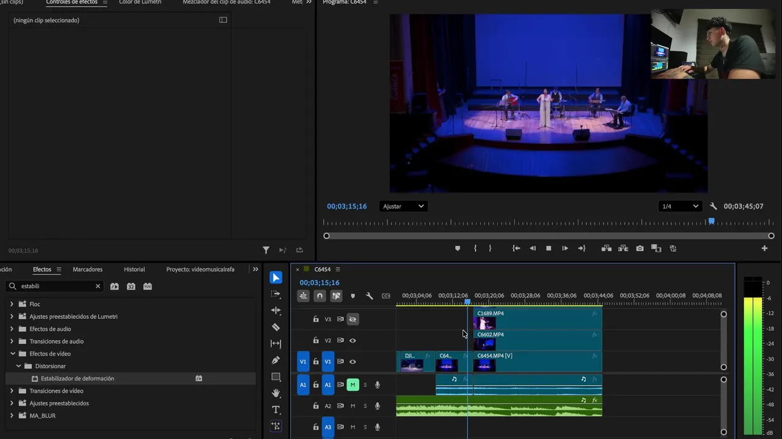Viewport: 782px width, 439px height.
Task: Select the Track Select Forward tool
Action: click(x=276, y=294)
